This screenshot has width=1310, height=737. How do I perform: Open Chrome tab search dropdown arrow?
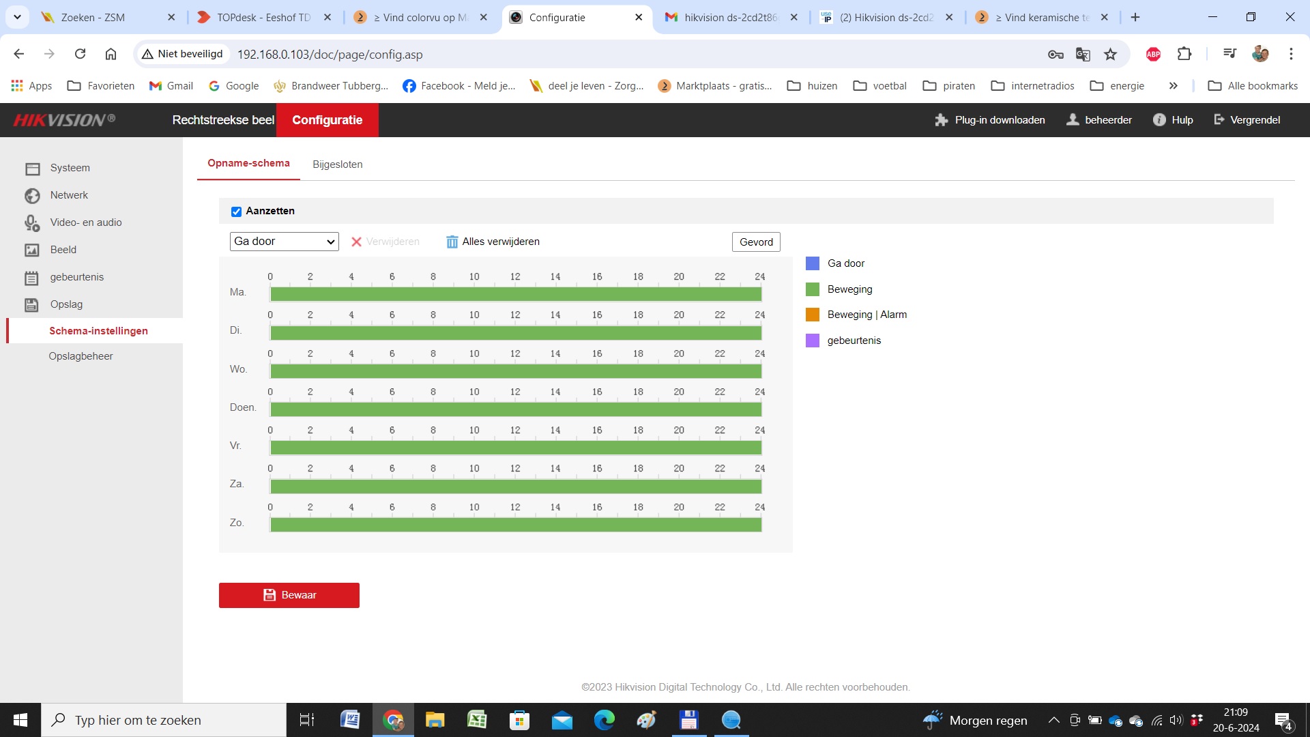17,17
